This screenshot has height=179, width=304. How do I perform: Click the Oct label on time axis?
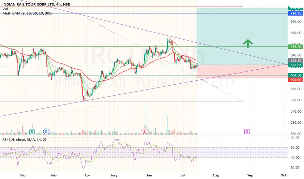[x=283, y=175]
